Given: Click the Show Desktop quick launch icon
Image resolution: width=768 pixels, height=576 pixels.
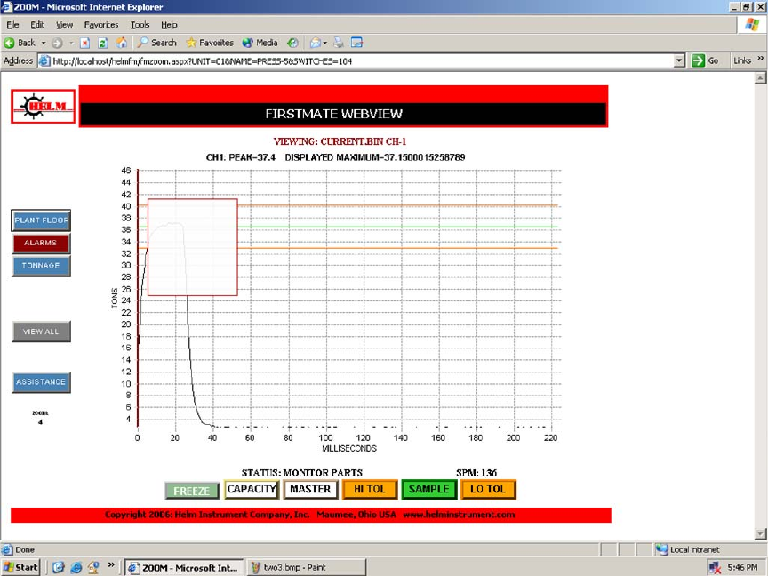Looking at the screenshot, I should pos(59,568).
